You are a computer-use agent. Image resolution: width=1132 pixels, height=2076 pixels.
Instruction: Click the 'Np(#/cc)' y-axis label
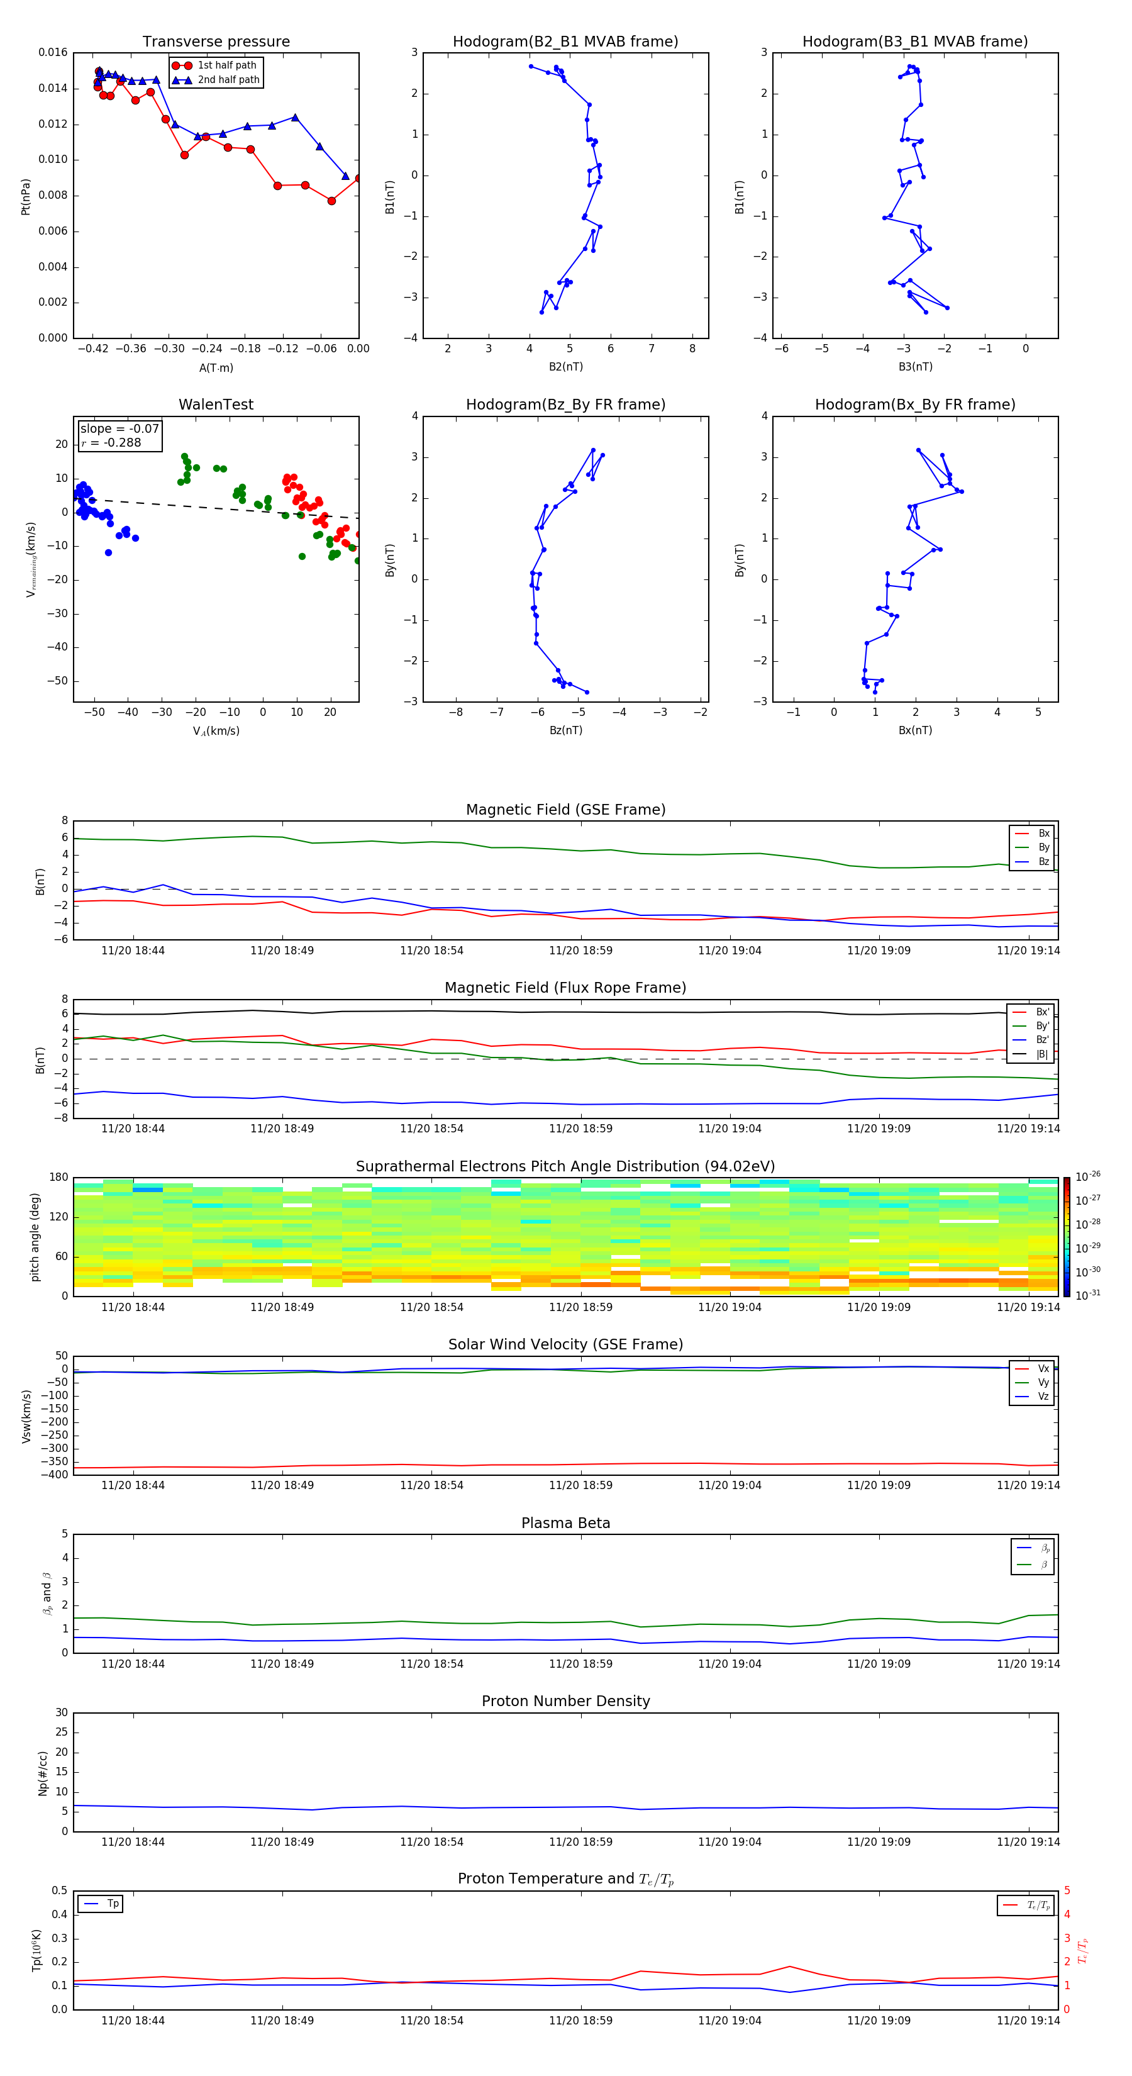[x=43, y=1773]
